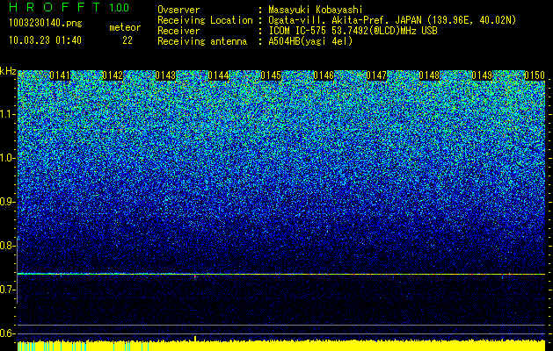Select the filename 1003230140.png

pos(46,23)
